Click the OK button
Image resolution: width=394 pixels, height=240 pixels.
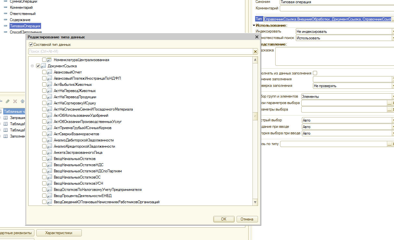pos(224,219)
